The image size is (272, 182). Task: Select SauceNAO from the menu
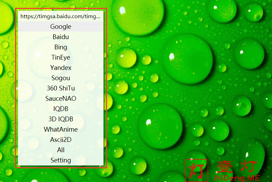click(x=61, y=98)
